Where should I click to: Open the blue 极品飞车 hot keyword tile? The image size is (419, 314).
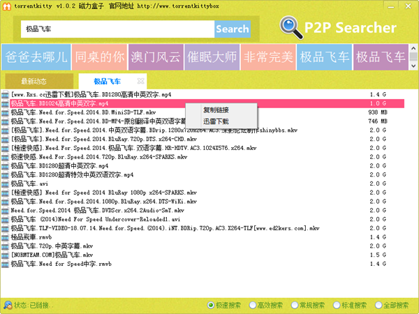click(x=325, y=57)
